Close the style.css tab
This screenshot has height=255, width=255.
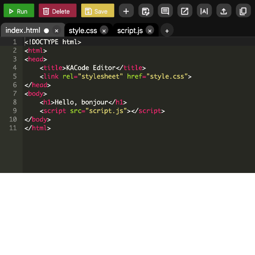click(104, 31)
